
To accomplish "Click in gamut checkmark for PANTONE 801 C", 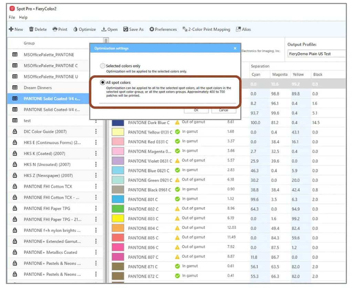I will tap(177, 199).
